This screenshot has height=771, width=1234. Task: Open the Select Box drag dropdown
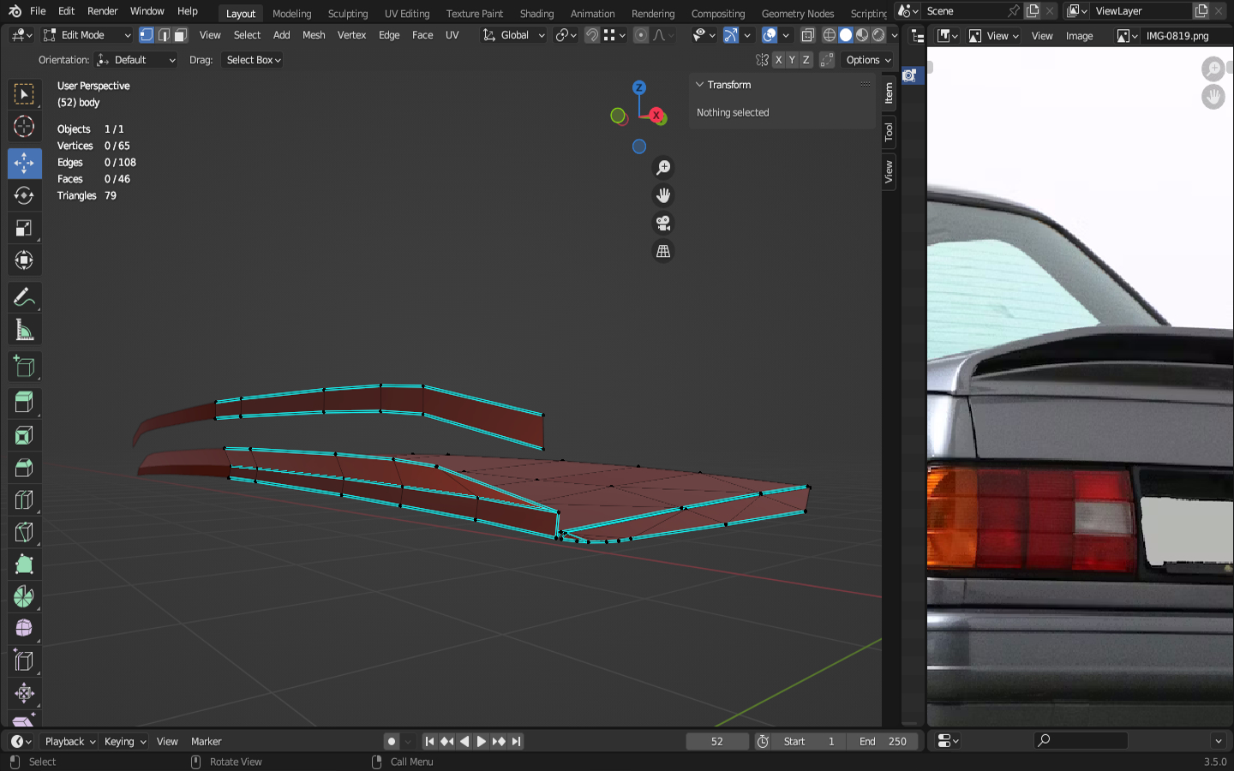click(253, 60)
